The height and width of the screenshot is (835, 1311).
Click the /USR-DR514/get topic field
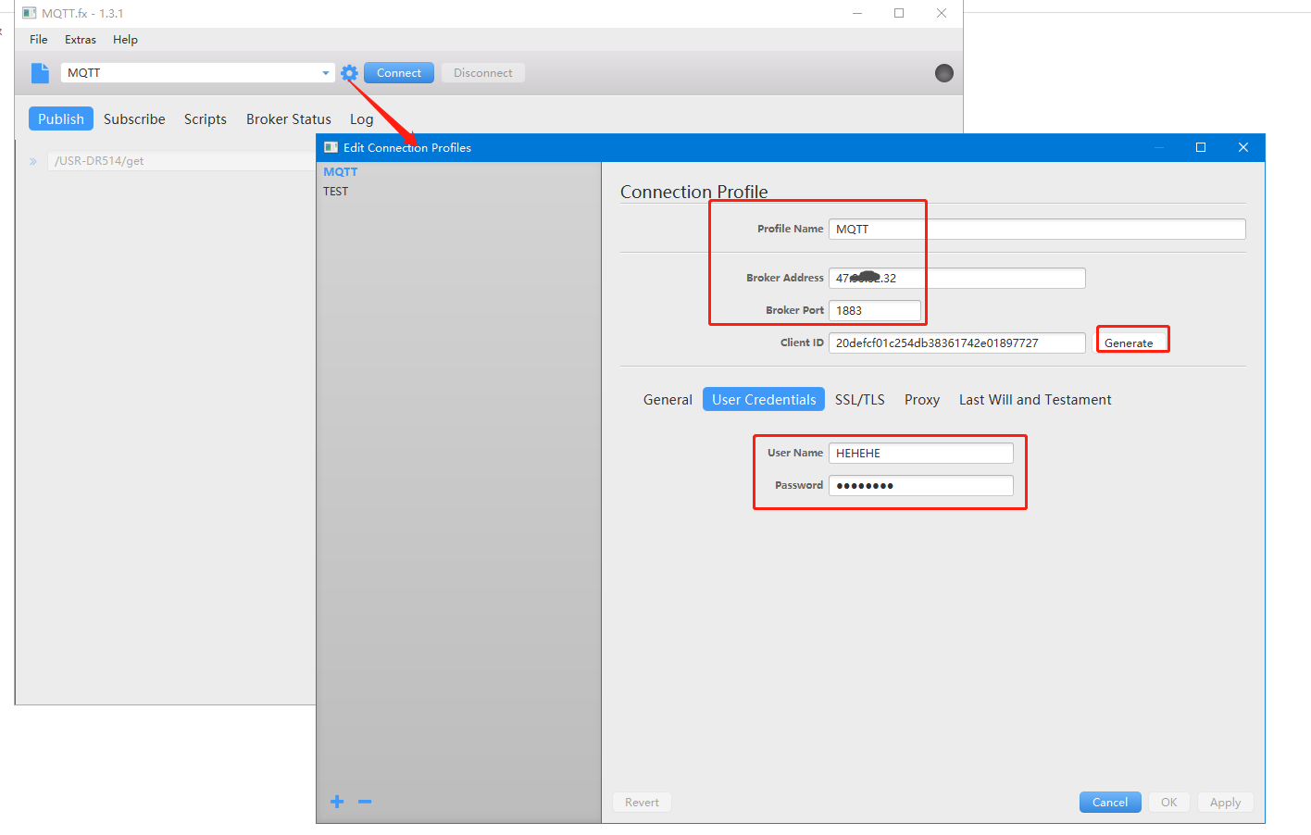tap(181, 161)
